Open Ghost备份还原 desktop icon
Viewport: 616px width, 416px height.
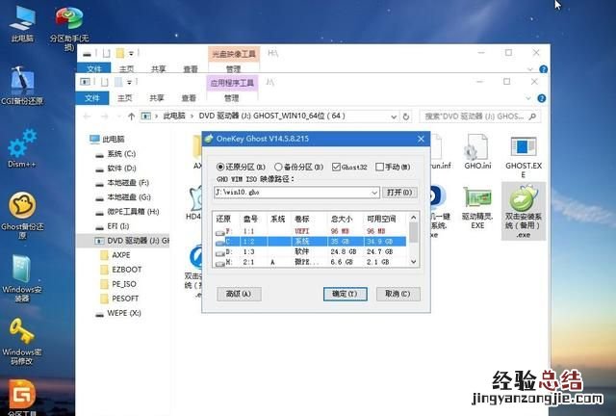[22, 215]
